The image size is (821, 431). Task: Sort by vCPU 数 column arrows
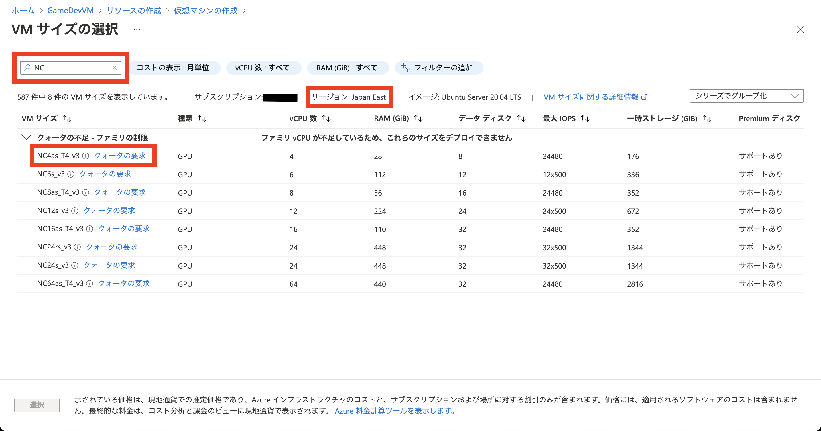[x=326, y=119]
